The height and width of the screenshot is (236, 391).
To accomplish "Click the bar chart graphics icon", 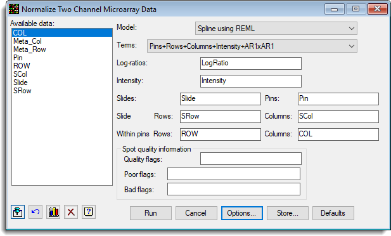I will pyautogui.click(x=53, y=212).
